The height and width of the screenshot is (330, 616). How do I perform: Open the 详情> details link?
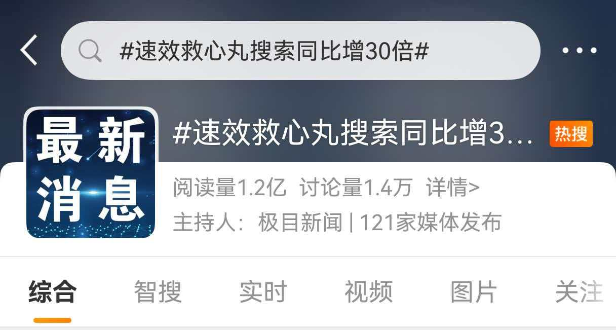(x=452, y=188)
